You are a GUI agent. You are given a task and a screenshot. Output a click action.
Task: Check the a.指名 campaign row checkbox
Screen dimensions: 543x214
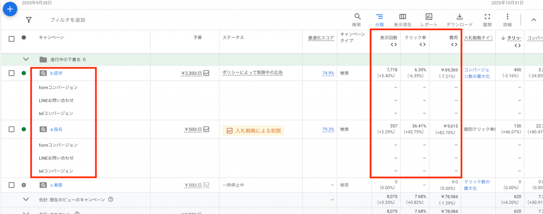12,129
